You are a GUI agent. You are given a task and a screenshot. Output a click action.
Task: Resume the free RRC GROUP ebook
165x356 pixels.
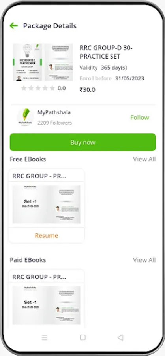pyautogui.click(x=47, y=235)
